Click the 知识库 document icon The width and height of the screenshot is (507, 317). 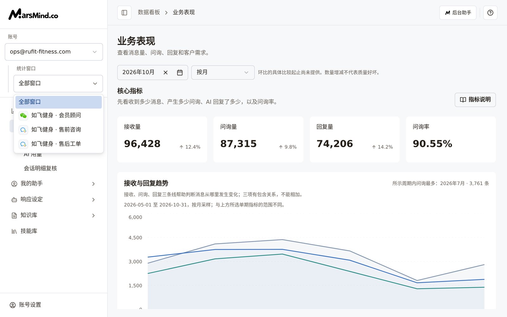click(14, 216)
